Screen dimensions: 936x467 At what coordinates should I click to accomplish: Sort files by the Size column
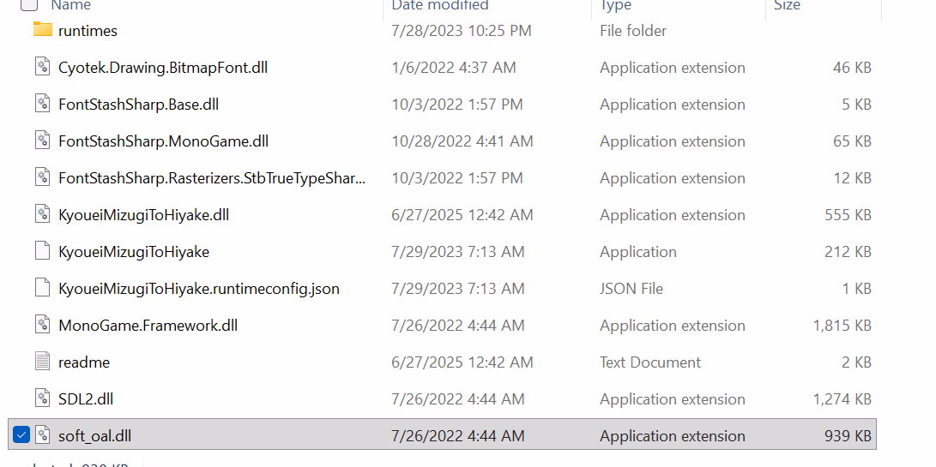click(787, 5)
